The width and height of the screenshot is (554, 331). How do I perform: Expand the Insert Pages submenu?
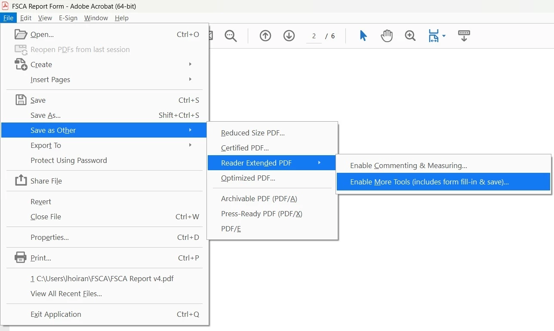(x=105, y=80)
